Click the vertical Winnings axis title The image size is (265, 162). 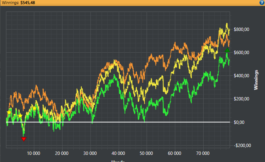click(x=256, y=80)
